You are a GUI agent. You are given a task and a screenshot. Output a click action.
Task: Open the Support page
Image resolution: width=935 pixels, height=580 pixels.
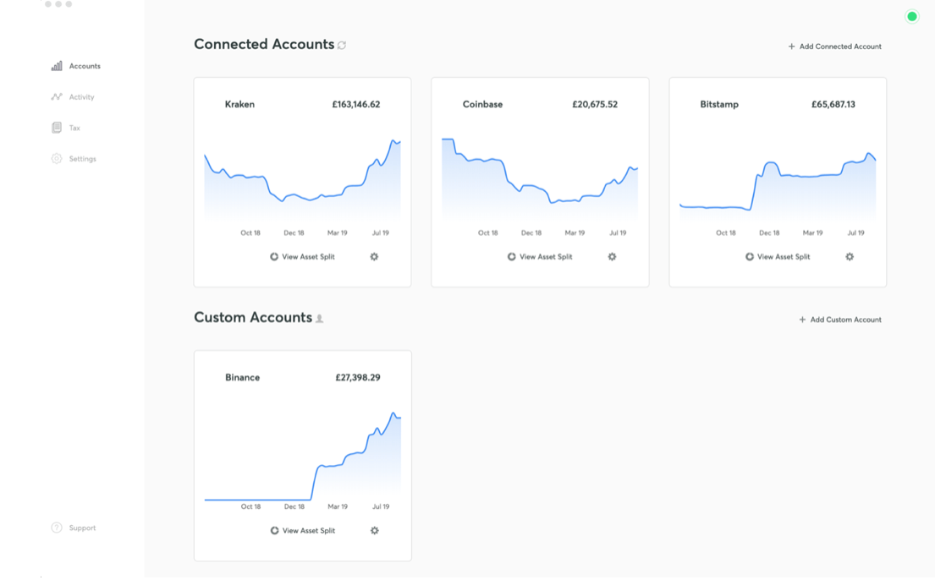pos(74,528)
